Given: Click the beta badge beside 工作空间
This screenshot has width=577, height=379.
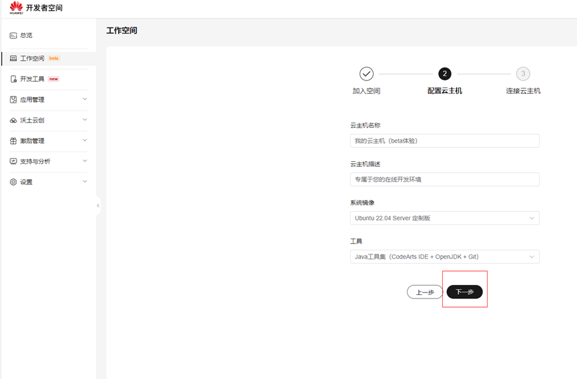Looking at the screenshot, I should 54,58.
